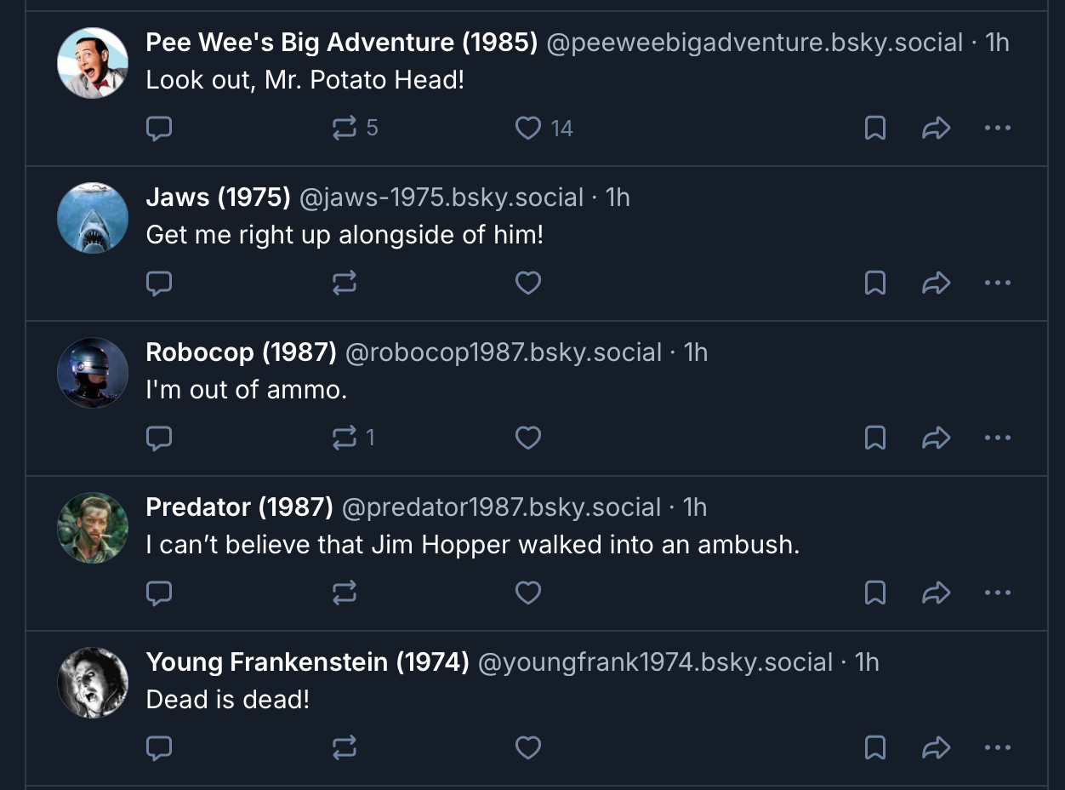Share the Jaws "alongside of him" post
This screenshot has width=1065, height=790.
[936, 283]
